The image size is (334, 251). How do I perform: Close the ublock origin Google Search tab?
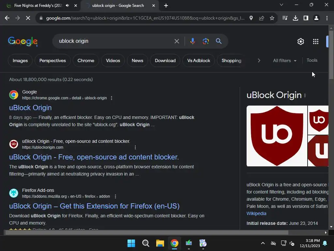(154, 6)
